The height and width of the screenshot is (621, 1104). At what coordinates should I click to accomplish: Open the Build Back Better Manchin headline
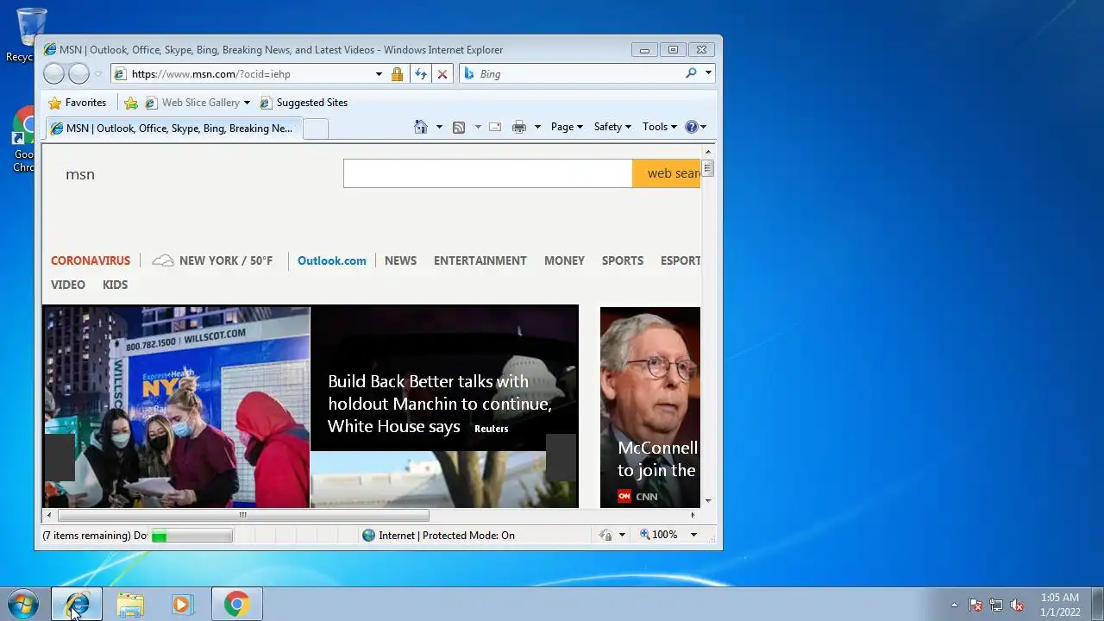pos(440,404)
